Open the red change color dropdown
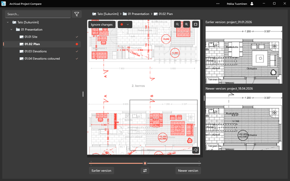This screenshot has height=181, width=290. click(125, 25)
